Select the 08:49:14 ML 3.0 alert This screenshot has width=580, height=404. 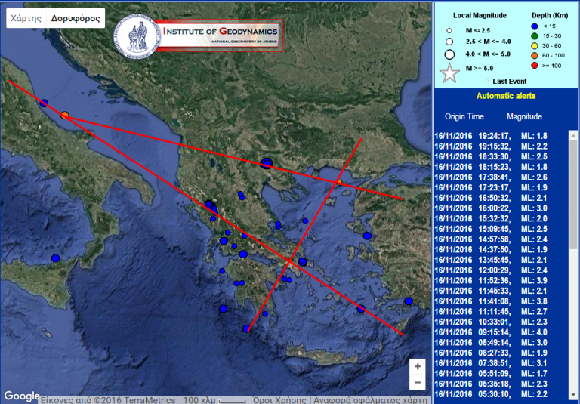[x=490, y=343]
